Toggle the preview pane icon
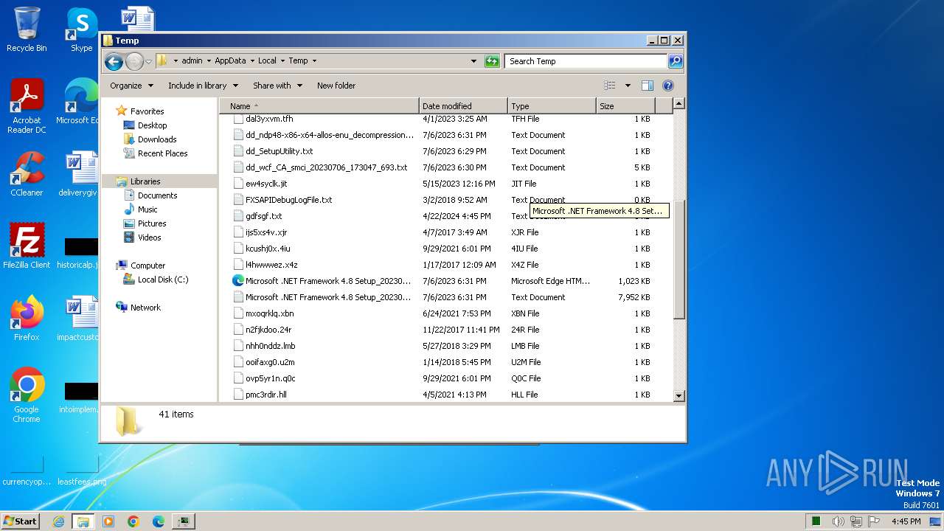The image size is (944, 531). click(x=648, y=86)
